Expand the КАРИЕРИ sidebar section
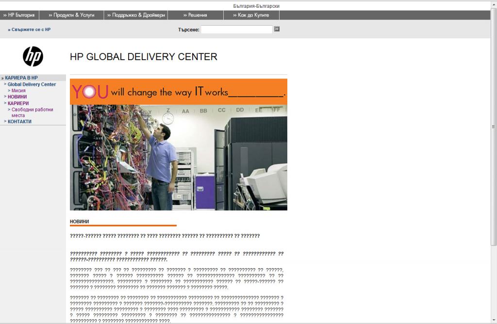 [18, 103]
